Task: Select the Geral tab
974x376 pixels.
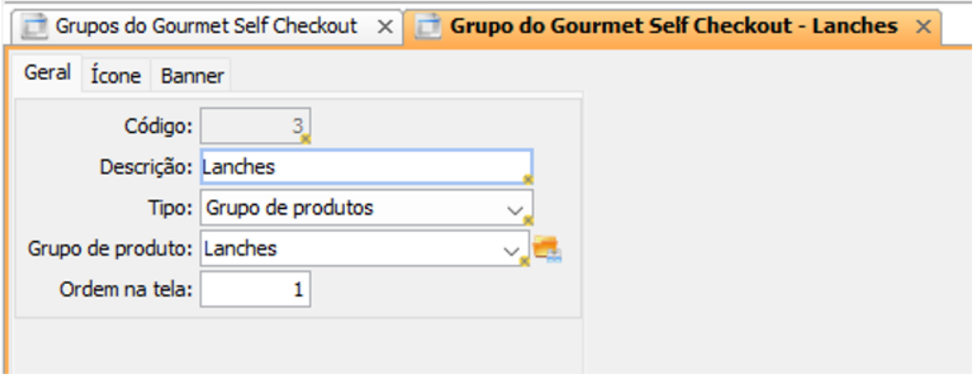Action: coord(48,73)
